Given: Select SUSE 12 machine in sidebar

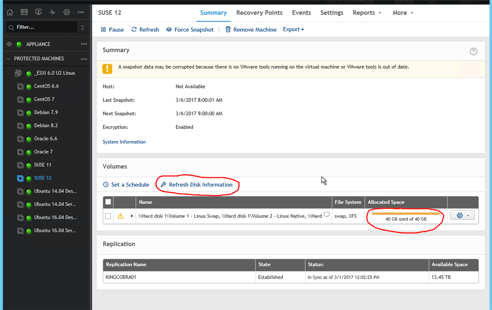Looking at the screenshot, I should [x=43, y=178].
